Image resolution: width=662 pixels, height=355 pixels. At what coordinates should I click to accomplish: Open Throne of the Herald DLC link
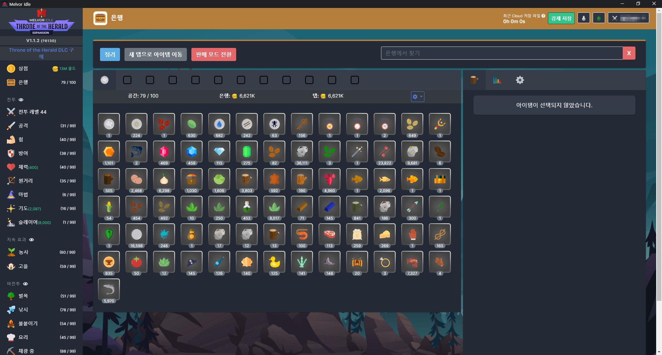pyautogui.click(x=41, y=53)
